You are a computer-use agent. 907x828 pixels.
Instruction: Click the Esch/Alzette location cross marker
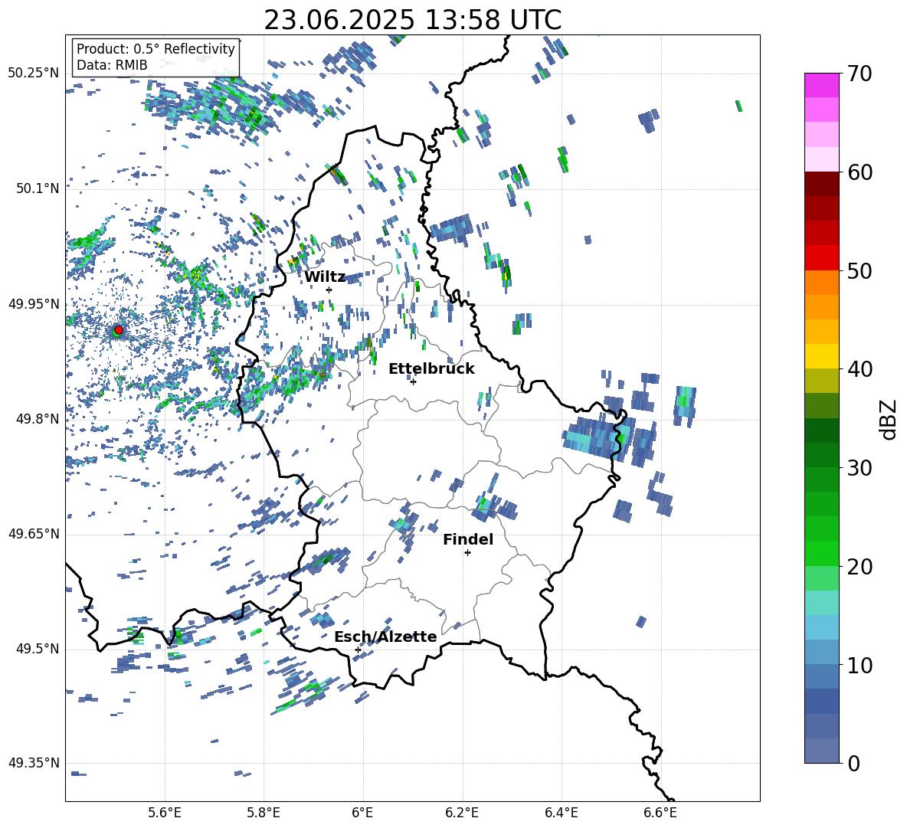click(358, 650)
